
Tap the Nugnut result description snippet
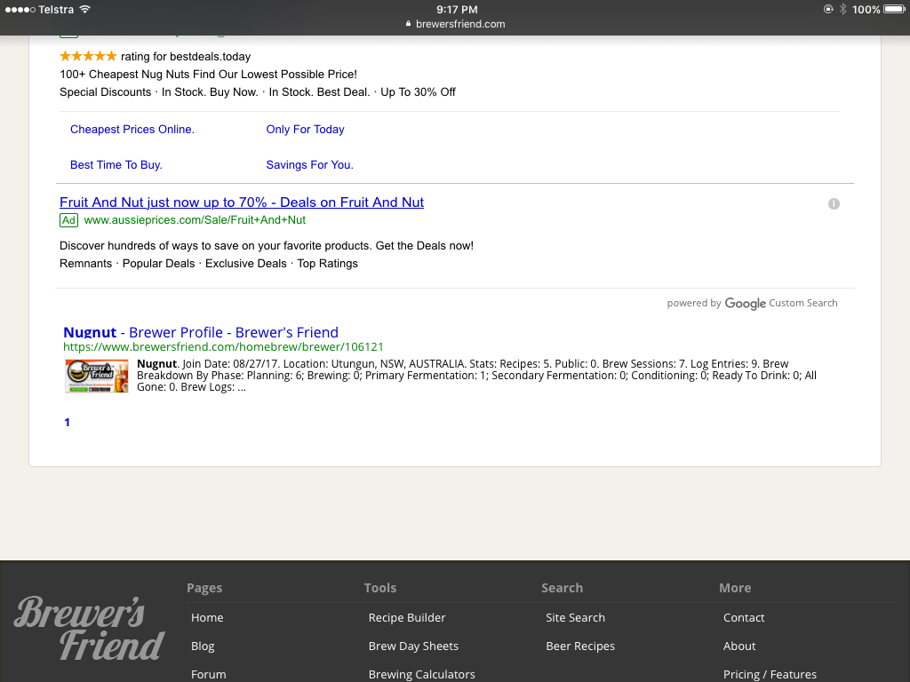(x=476, y=376)
